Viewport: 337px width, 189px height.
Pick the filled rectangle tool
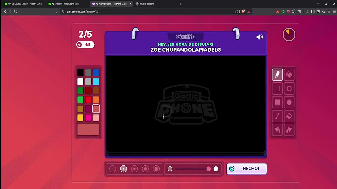pyautogui.click(x=277, y=102)
